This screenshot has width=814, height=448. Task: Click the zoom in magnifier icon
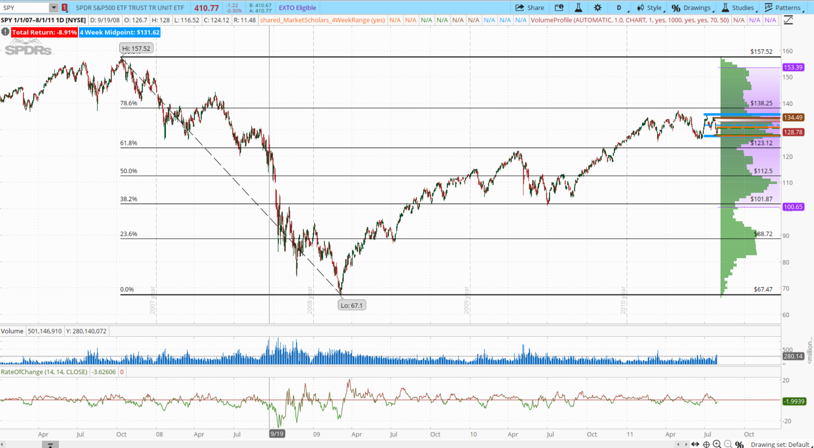(x=717, y=444)
